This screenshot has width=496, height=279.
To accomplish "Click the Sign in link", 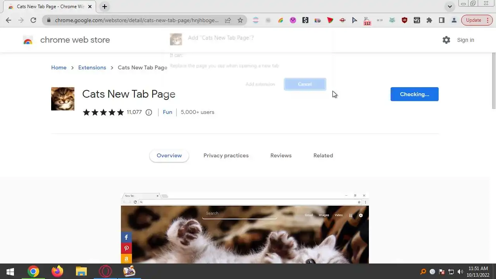I will [465, 40].
